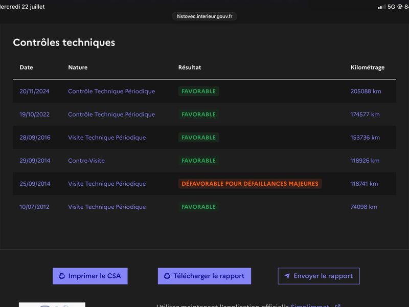Select date 20/11/2024
This screenshot has height=307, width=409.
[x=34, y=92]
